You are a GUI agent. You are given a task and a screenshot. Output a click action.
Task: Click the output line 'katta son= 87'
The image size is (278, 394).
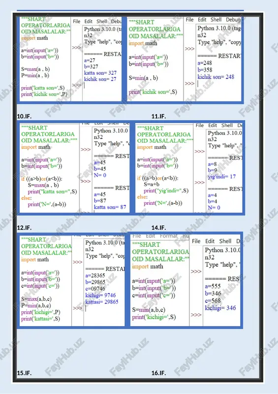110,207
